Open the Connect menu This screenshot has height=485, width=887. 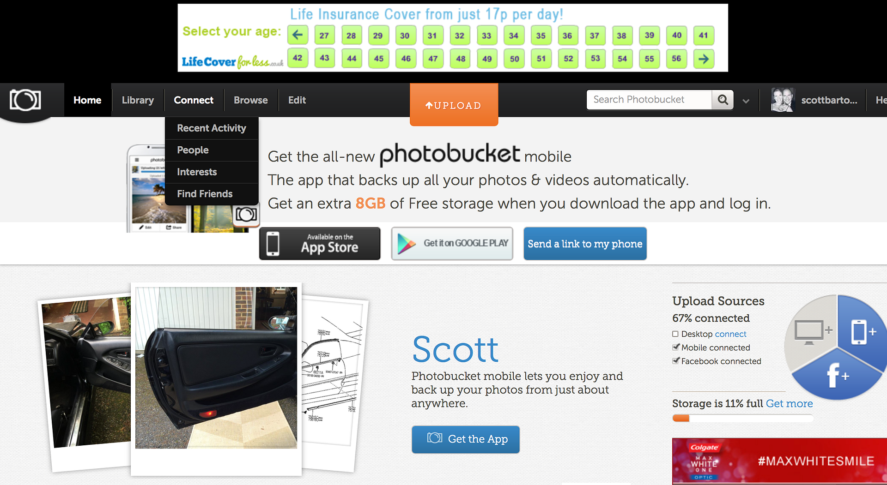pyautogui.click(x=194, y=100)
